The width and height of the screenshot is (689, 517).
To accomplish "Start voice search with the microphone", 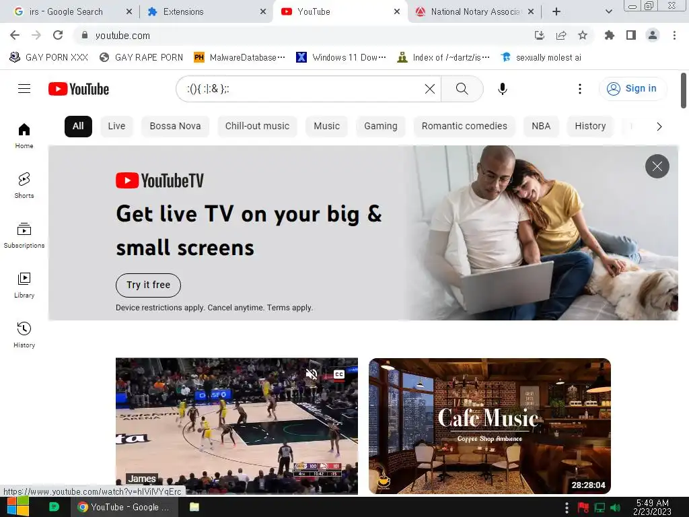I will 502,89.
